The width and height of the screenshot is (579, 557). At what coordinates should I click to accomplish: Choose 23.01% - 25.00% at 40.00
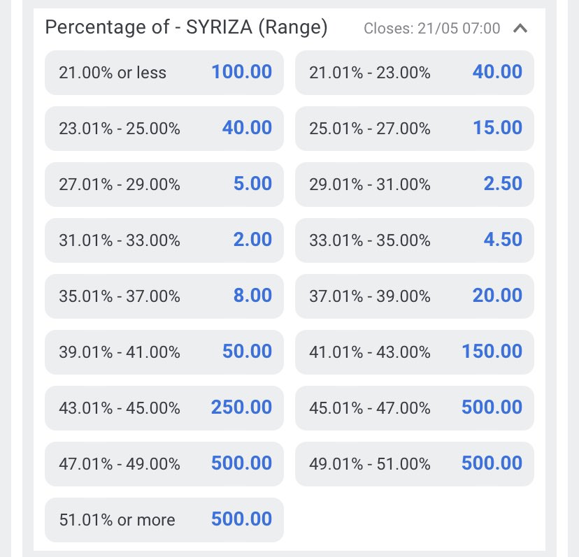tap(164, 128)
